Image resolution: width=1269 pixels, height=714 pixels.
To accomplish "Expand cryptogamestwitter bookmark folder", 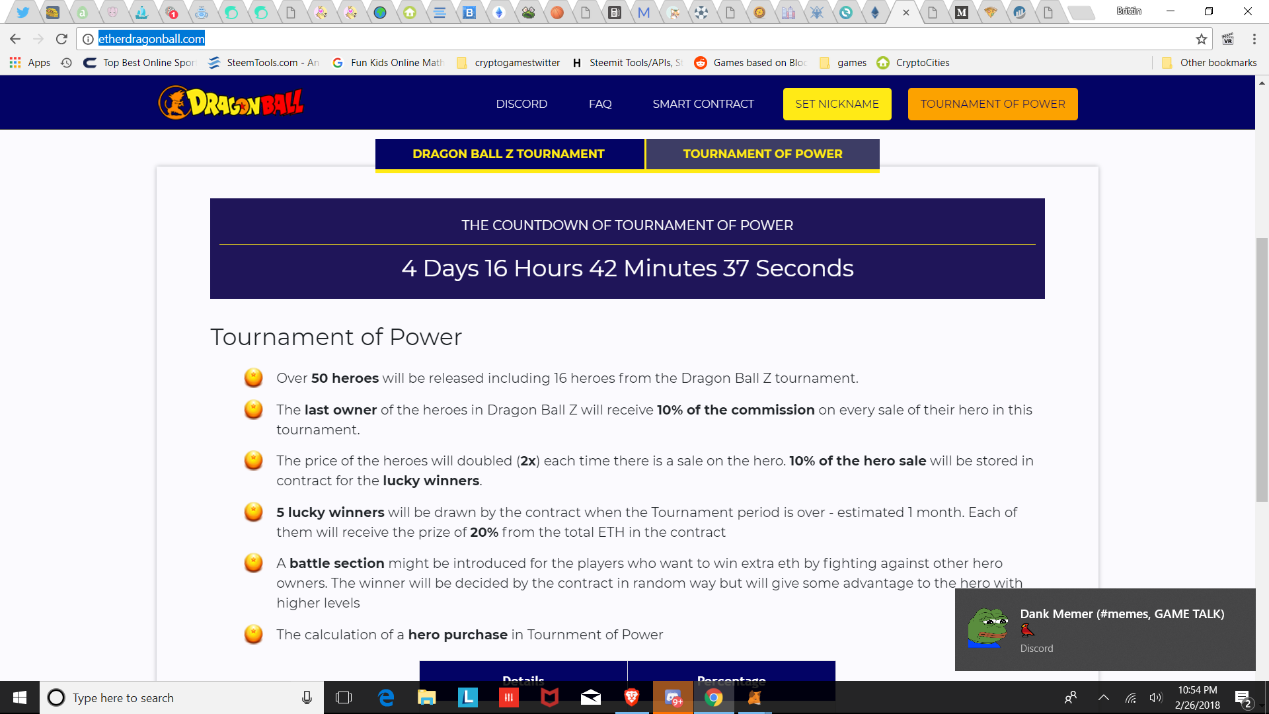I will (x=508, y=63).
